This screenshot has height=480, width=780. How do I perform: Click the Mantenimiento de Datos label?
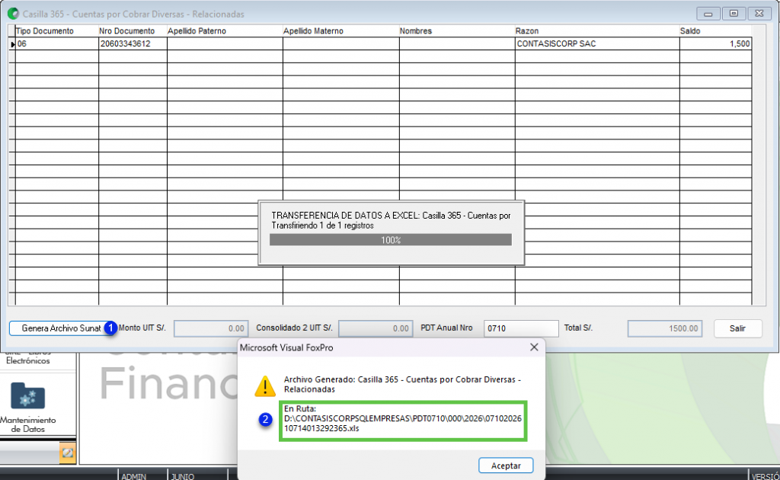pyautogui.click(x=28, y=424)
